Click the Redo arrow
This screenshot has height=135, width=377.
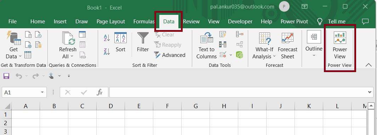36,76
